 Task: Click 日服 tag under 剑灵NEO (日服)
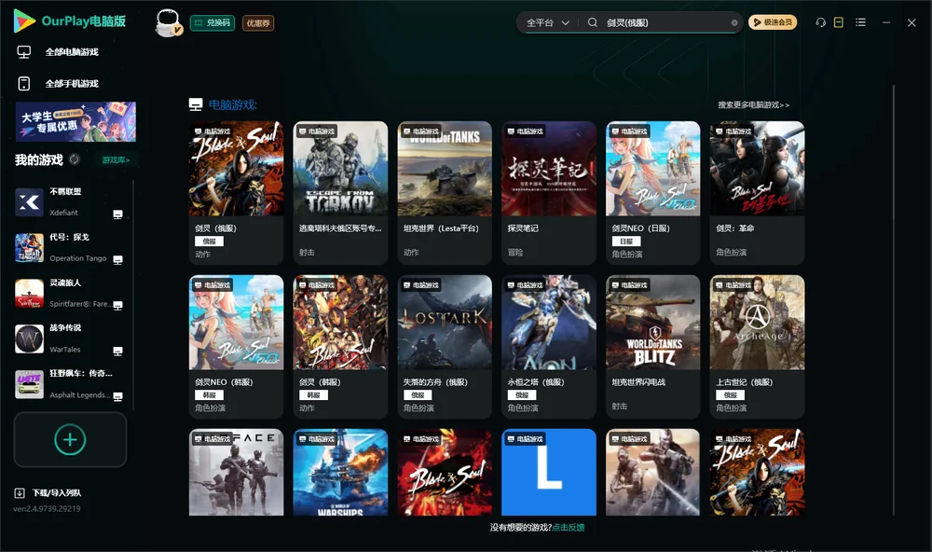point(626,241)
